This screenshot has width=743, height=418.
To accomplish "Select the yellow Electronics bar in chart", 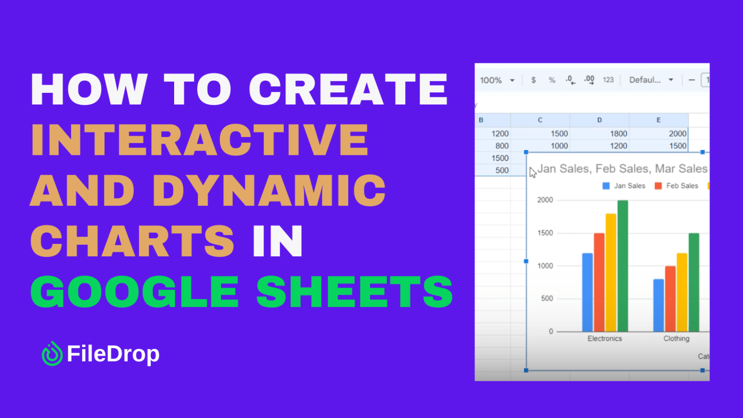I will pyautogui.click(x=611, y=273).
